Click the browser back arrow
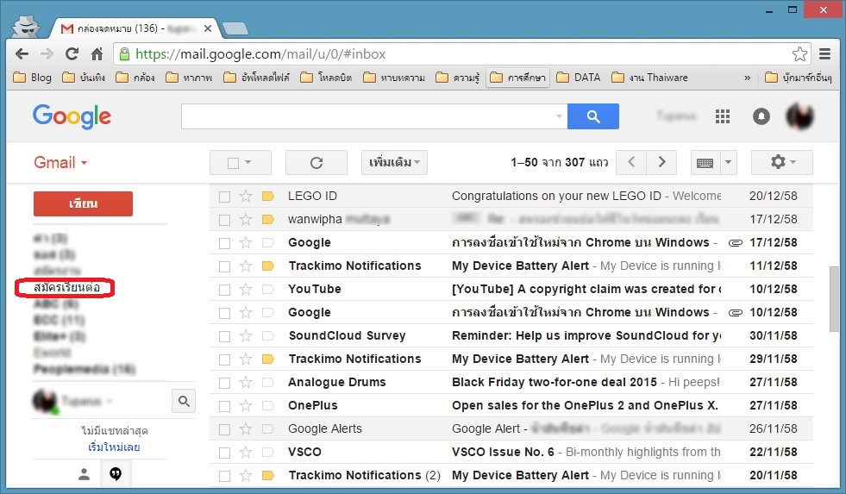The width and height of the screenshot is (846, 494). point(22,54)
